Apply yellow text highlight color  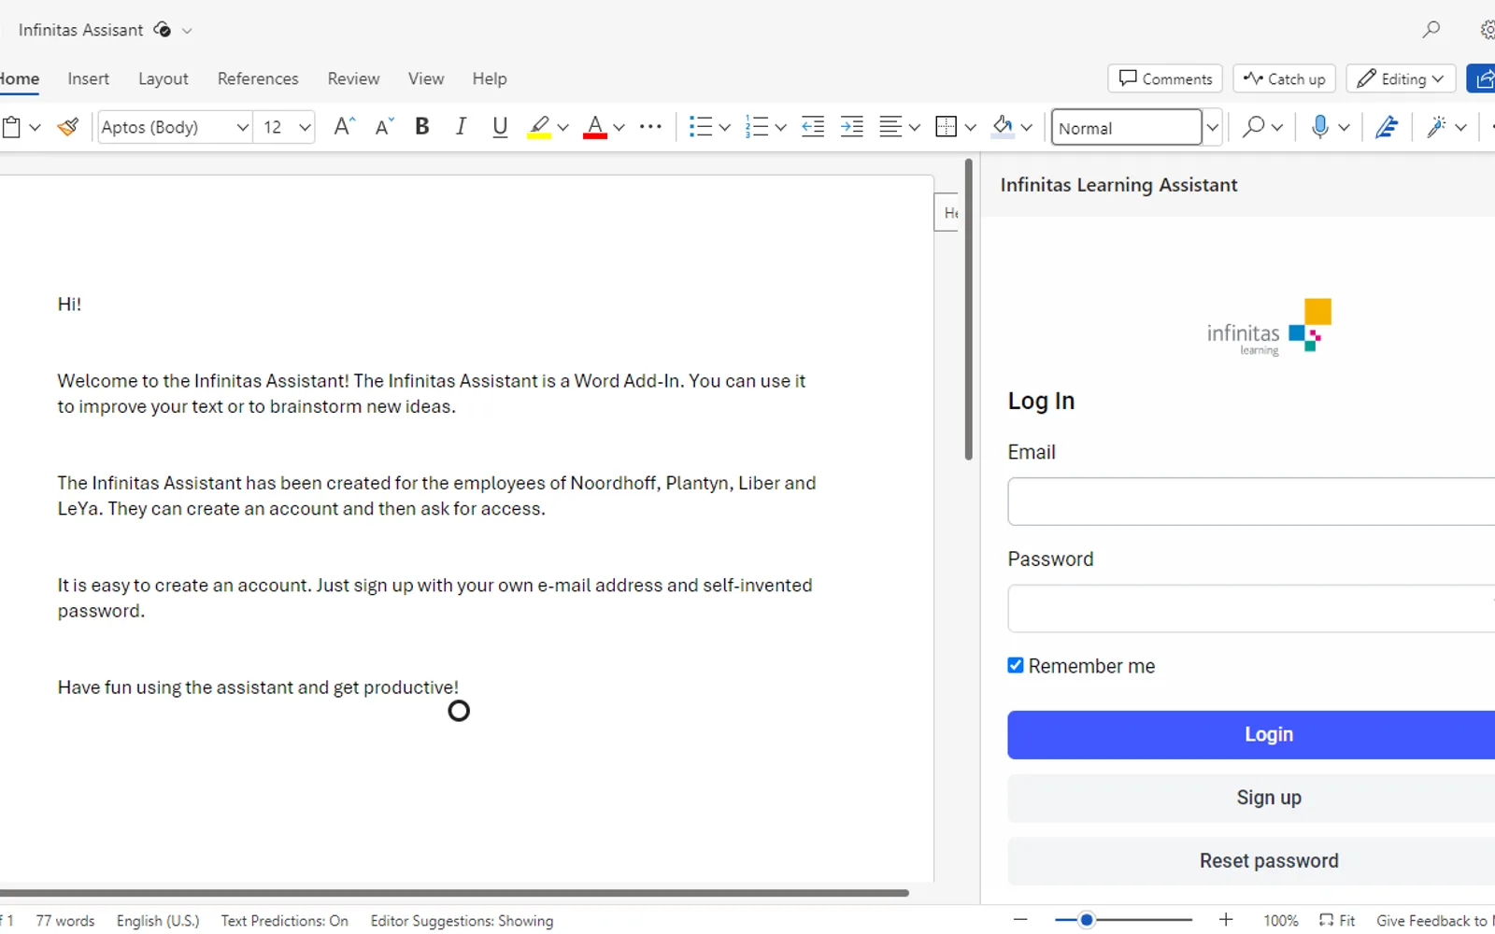click(539, 127)
